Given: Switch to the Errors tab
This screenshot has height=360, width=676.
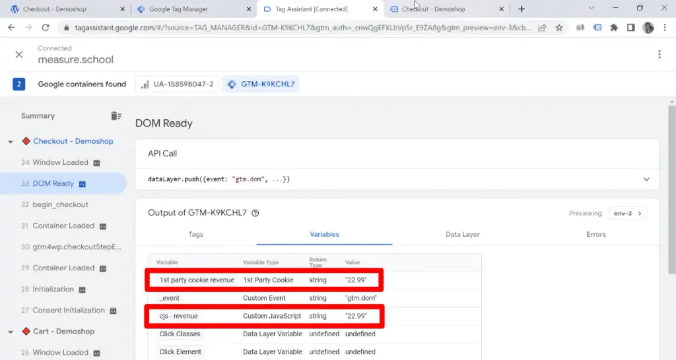Looking at the screenshot, I should (596, 234).
